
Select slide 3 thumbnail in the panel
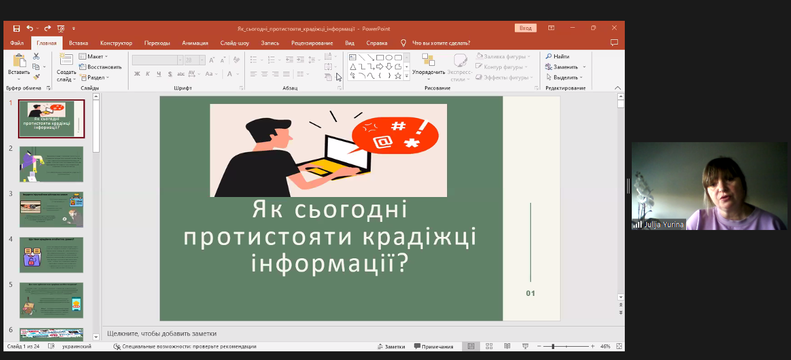coord(52,209)
